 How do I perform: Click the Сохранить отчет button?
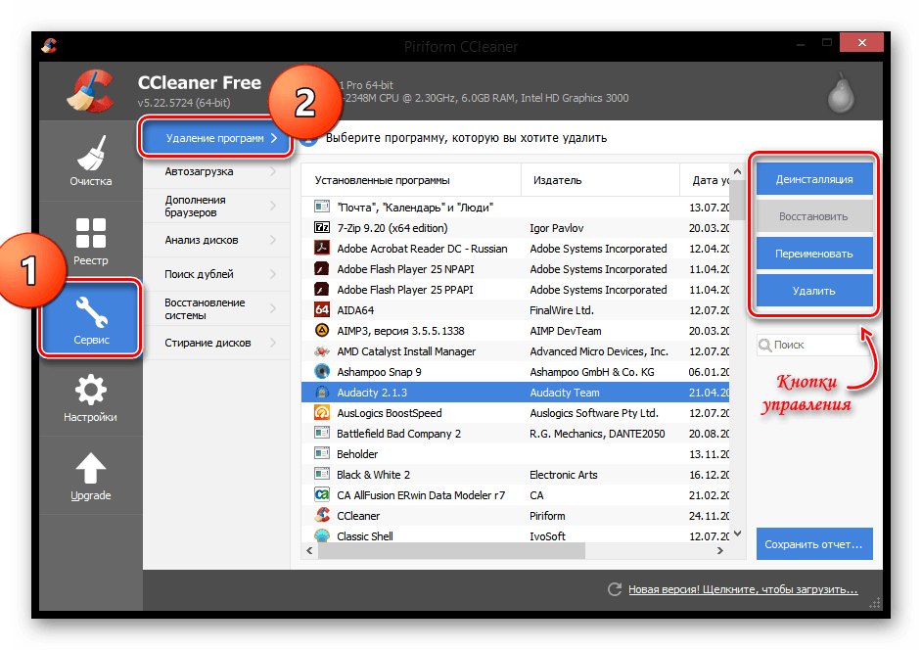[x=813, y=543]
